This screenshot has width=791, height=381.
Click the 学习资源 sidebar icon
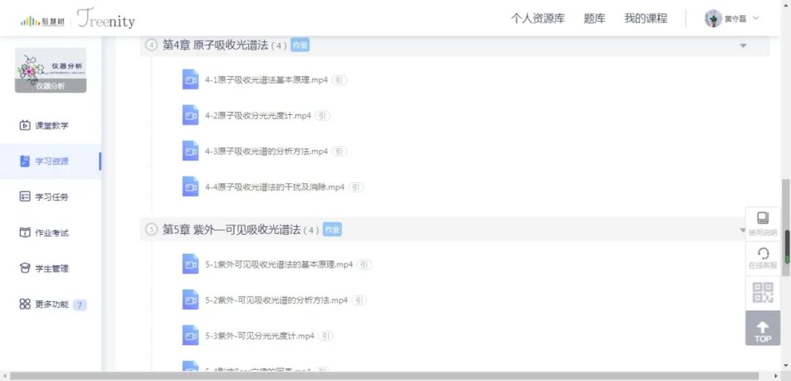click(25, 162)
